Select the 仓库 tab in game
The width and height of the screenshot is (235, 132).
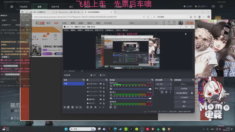click(39, 7)
